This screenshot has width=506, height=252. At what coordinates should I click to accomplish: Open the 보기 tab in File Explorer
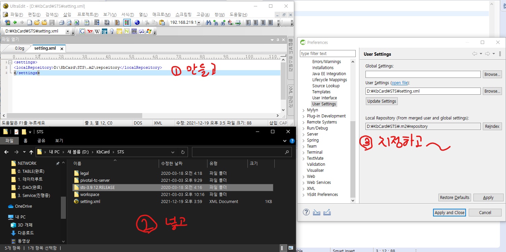tap(59, 141)
